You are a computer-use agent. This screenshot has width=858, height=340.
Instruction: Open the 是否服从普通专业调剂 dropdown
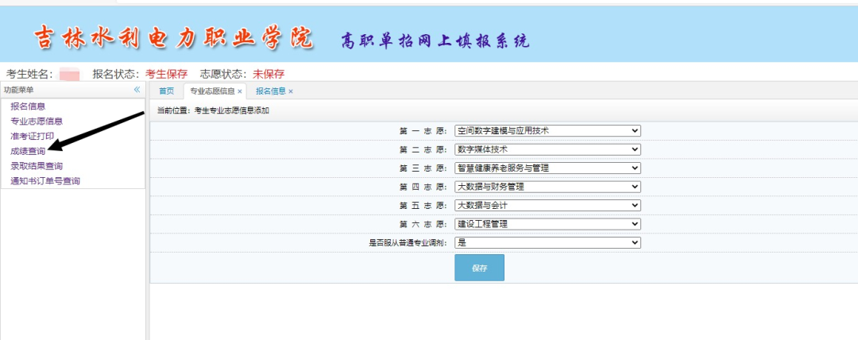click(547, 243)
